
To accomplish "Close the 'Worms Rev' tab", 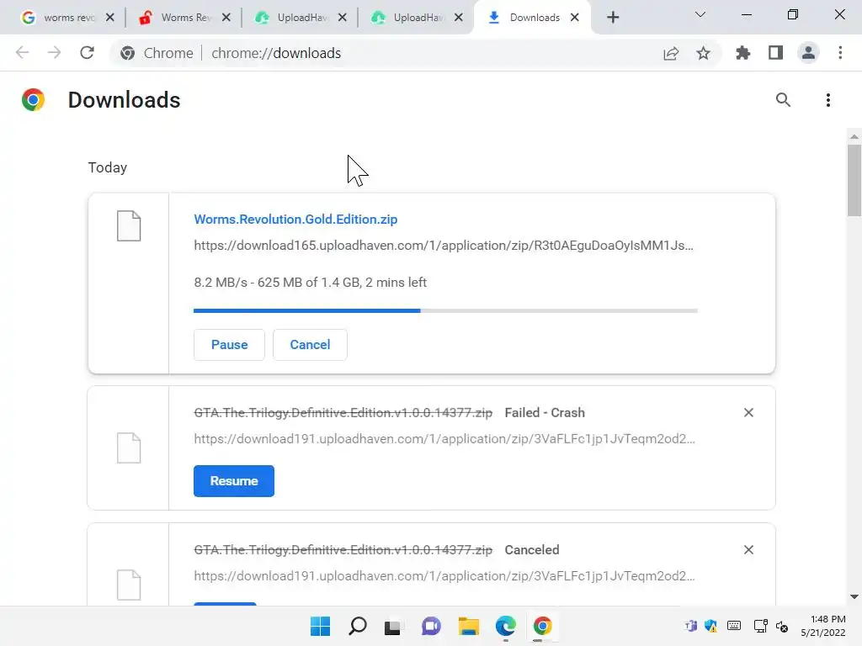I will (x=226, y=18).
